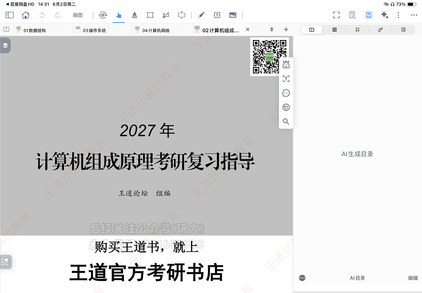Open the gear-shaped tool settings icon
Image resolution: width=422 pixels, height=293 pixels.
point(103,15)
